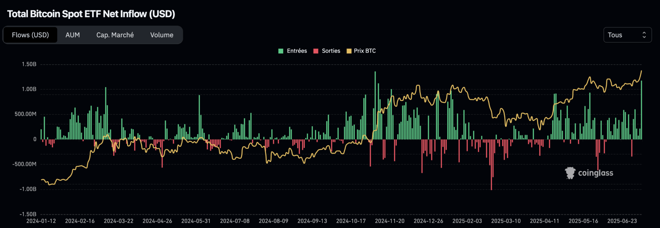This screenshot has height=228, width=660.
Task: Toggle the Prix BTC line legend label
Action: 365,51
